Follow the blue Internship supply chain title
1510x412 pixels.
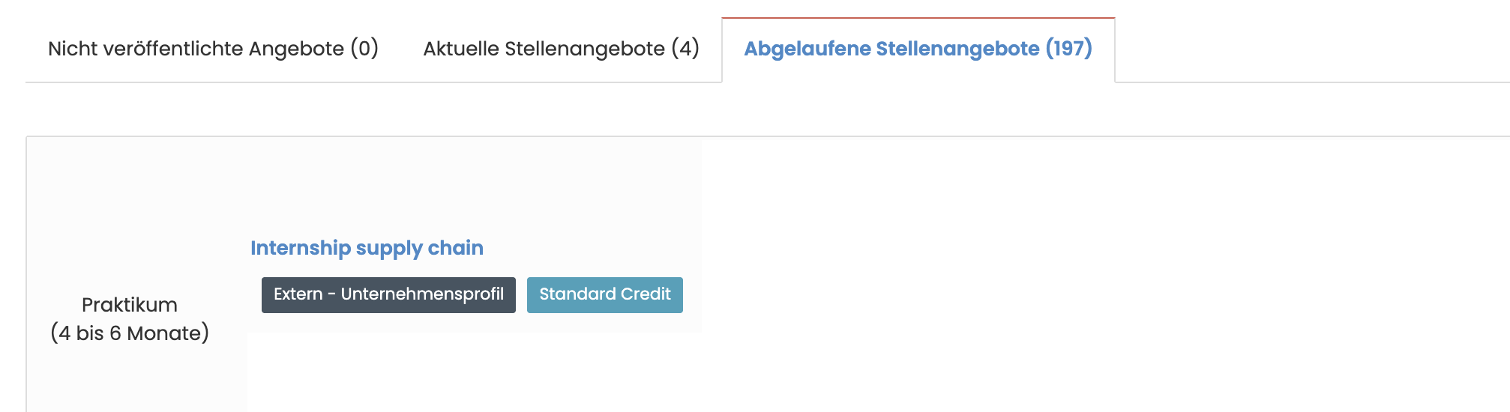(367, 248)
